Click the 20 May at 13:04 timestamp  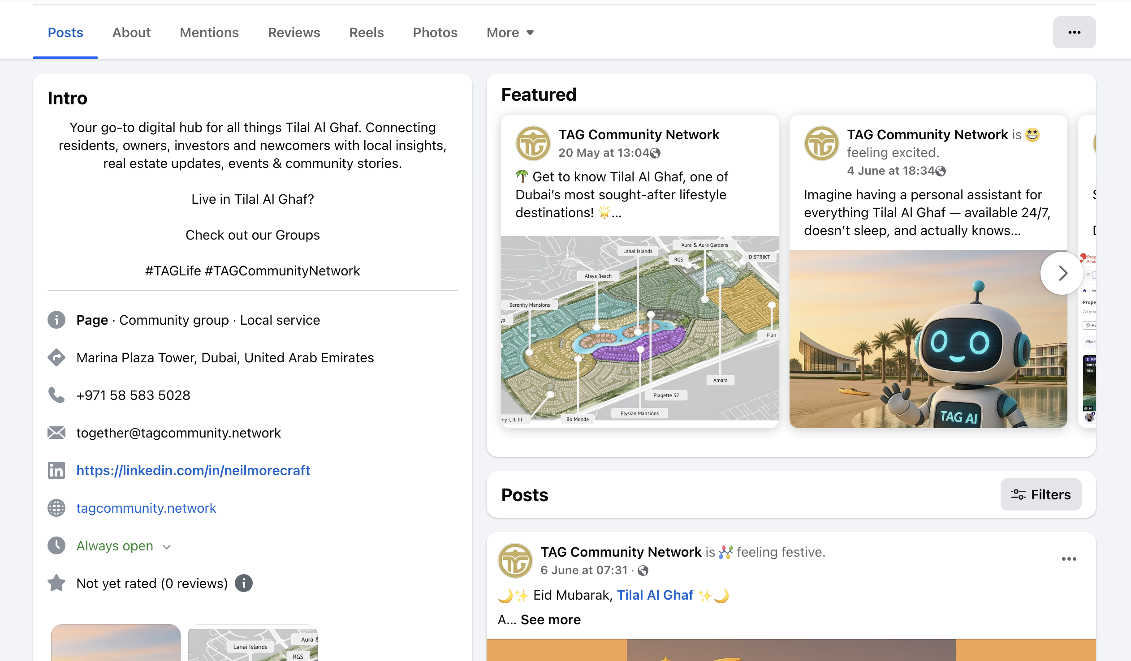tap(604, 153)
